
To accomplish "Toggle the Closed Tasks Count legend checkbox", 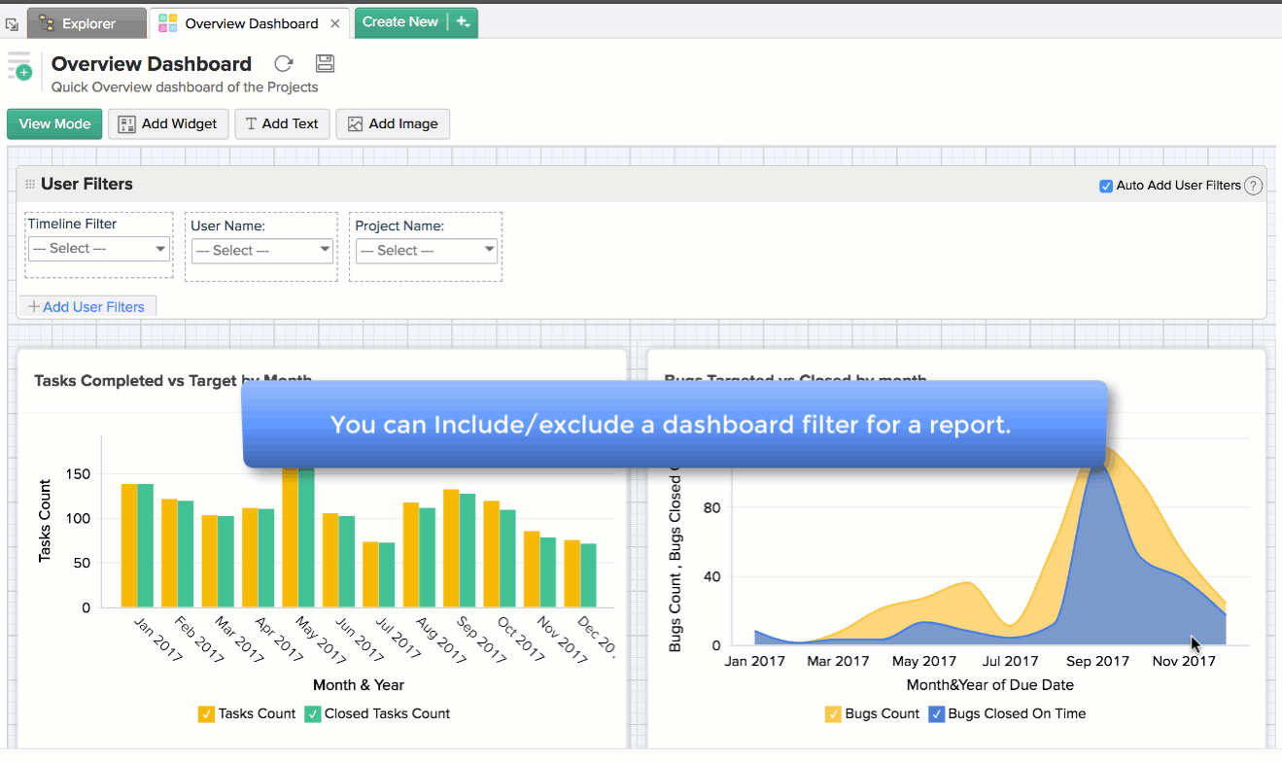I will pos(312,714).
